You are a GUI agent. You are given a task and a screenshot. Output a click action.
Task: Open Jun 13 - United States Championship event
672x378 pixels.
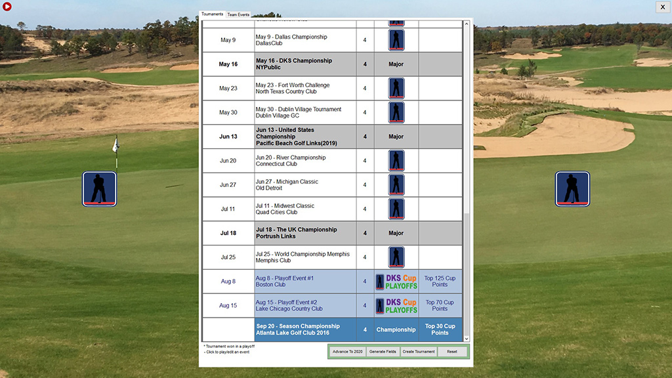[305, 136]
